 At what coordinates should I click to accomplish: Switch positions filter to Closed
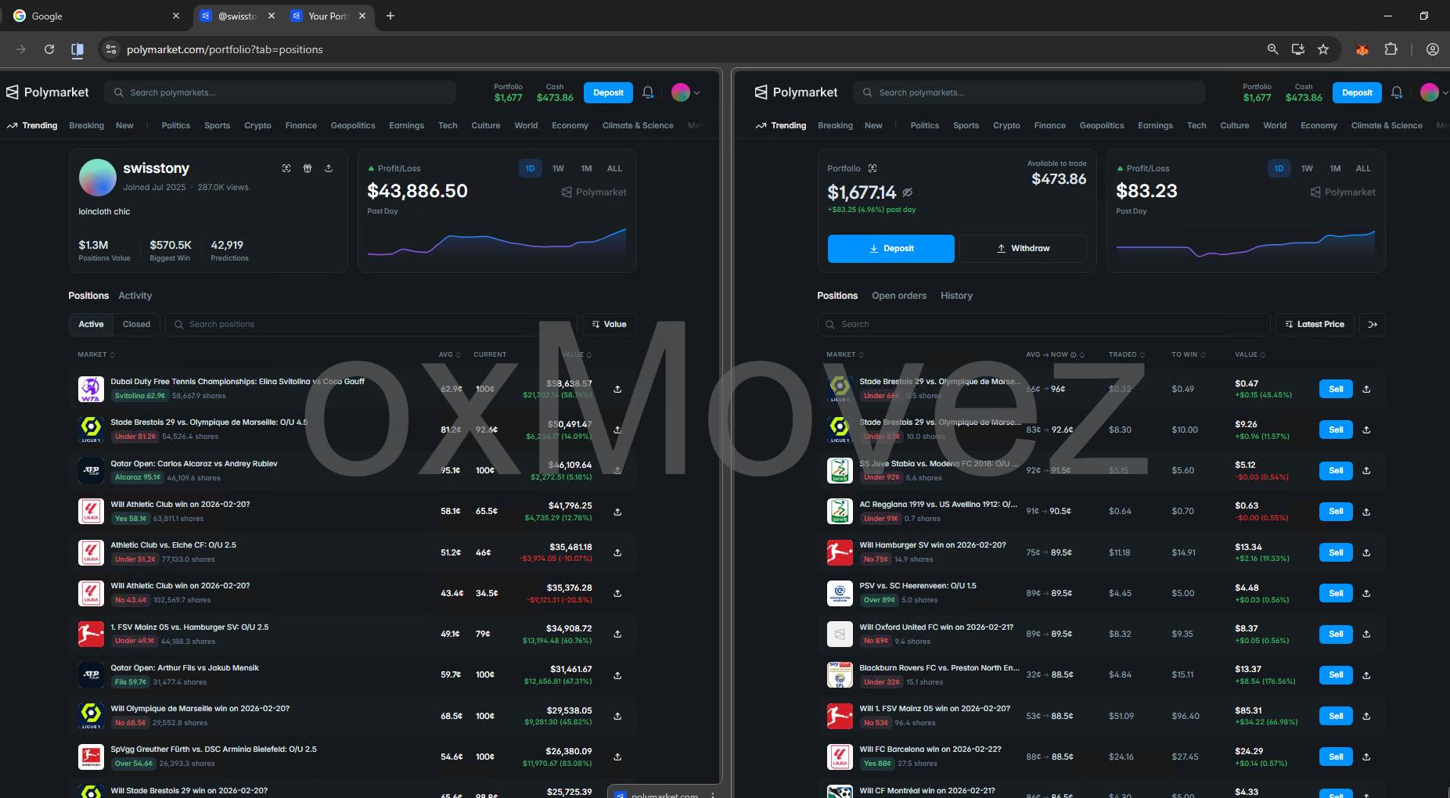point(136,324)
